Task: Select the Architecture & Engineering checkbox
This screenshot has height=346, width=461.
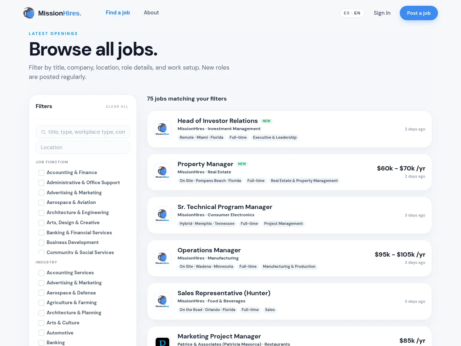Action: pos(41,213)
